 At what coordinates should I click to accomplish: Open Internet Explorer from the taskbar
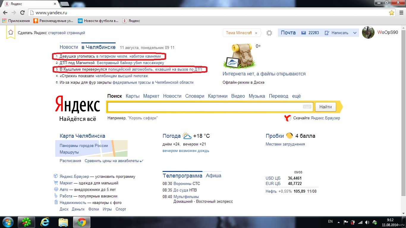click(x=45, y=222)
